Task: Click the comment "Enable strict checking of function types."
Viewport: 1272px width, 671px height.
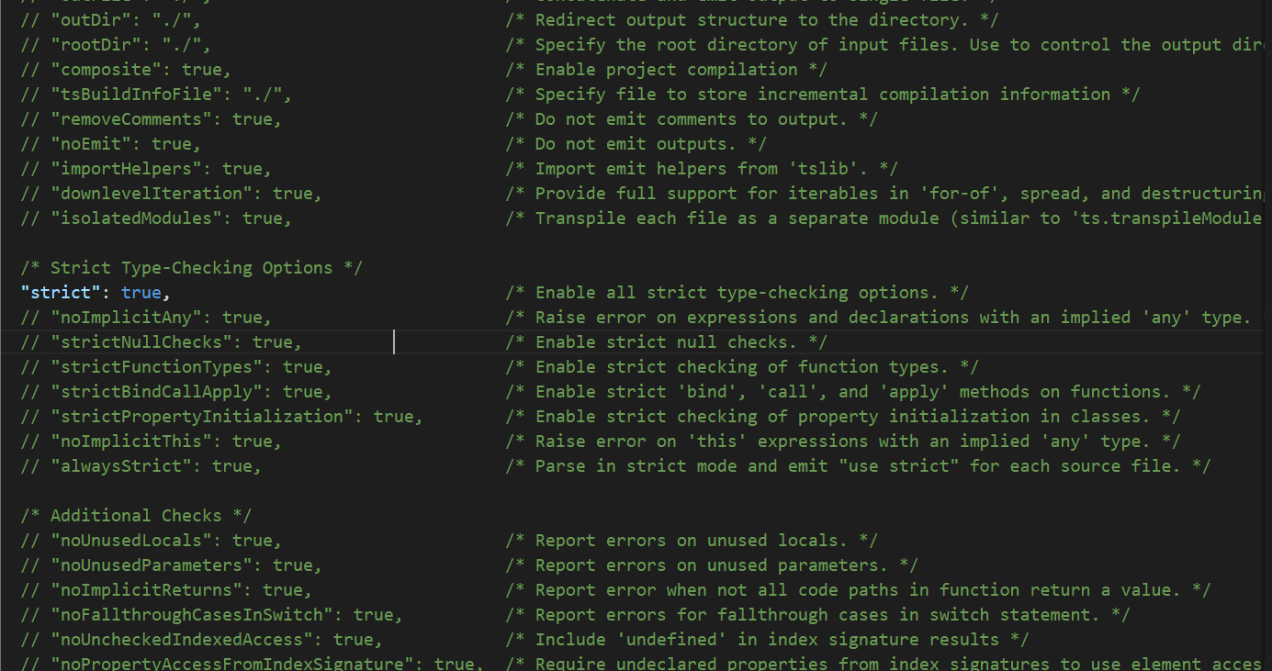Action: click(x=742, y=367)
